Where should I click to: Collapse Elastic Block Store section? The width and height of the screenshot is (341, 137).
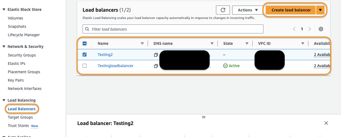pos(4,9)
